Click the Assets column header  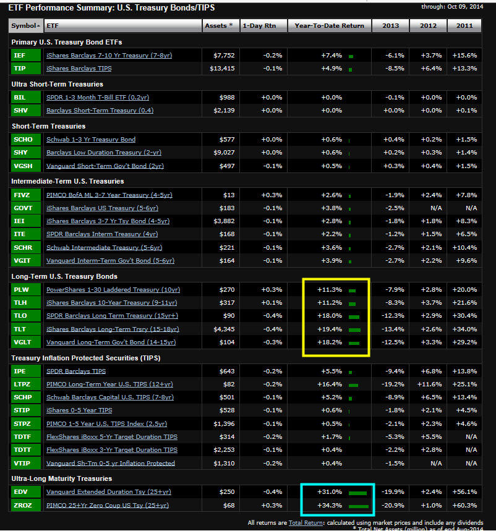[x=219, y=26]
